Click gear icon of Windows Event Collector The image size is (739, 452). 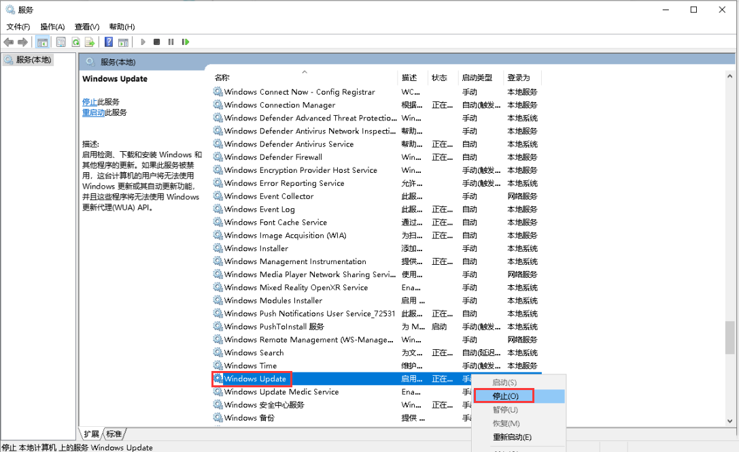(x=218, y=196)
